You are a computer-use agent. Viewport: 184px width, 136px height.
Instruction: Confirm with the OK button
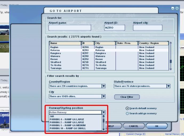click(x=157, y=126)
